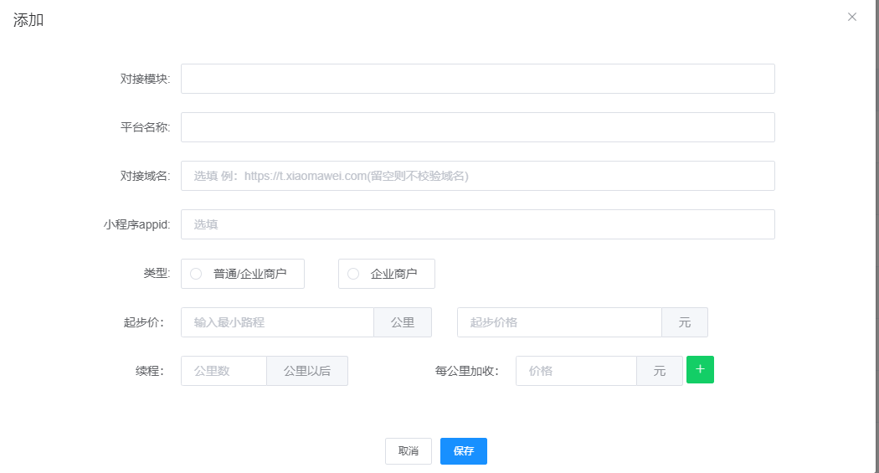Click the green plus button to add a row
This screenshot has height=473, width=879.
pos(700,370)
